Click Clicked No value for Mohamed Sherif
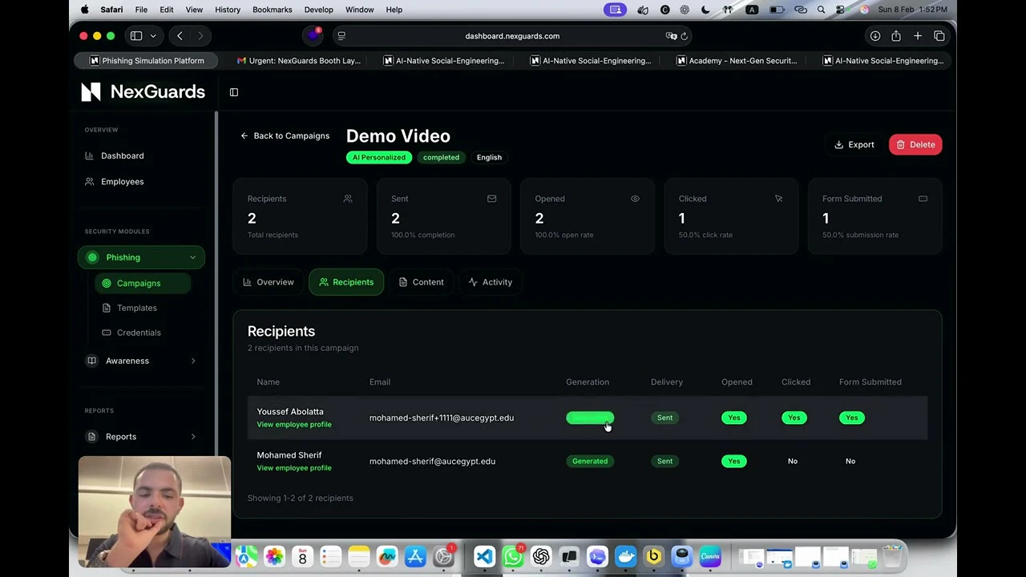The height and width of the screenshot is (577, 1026). [x=793, y=462]
